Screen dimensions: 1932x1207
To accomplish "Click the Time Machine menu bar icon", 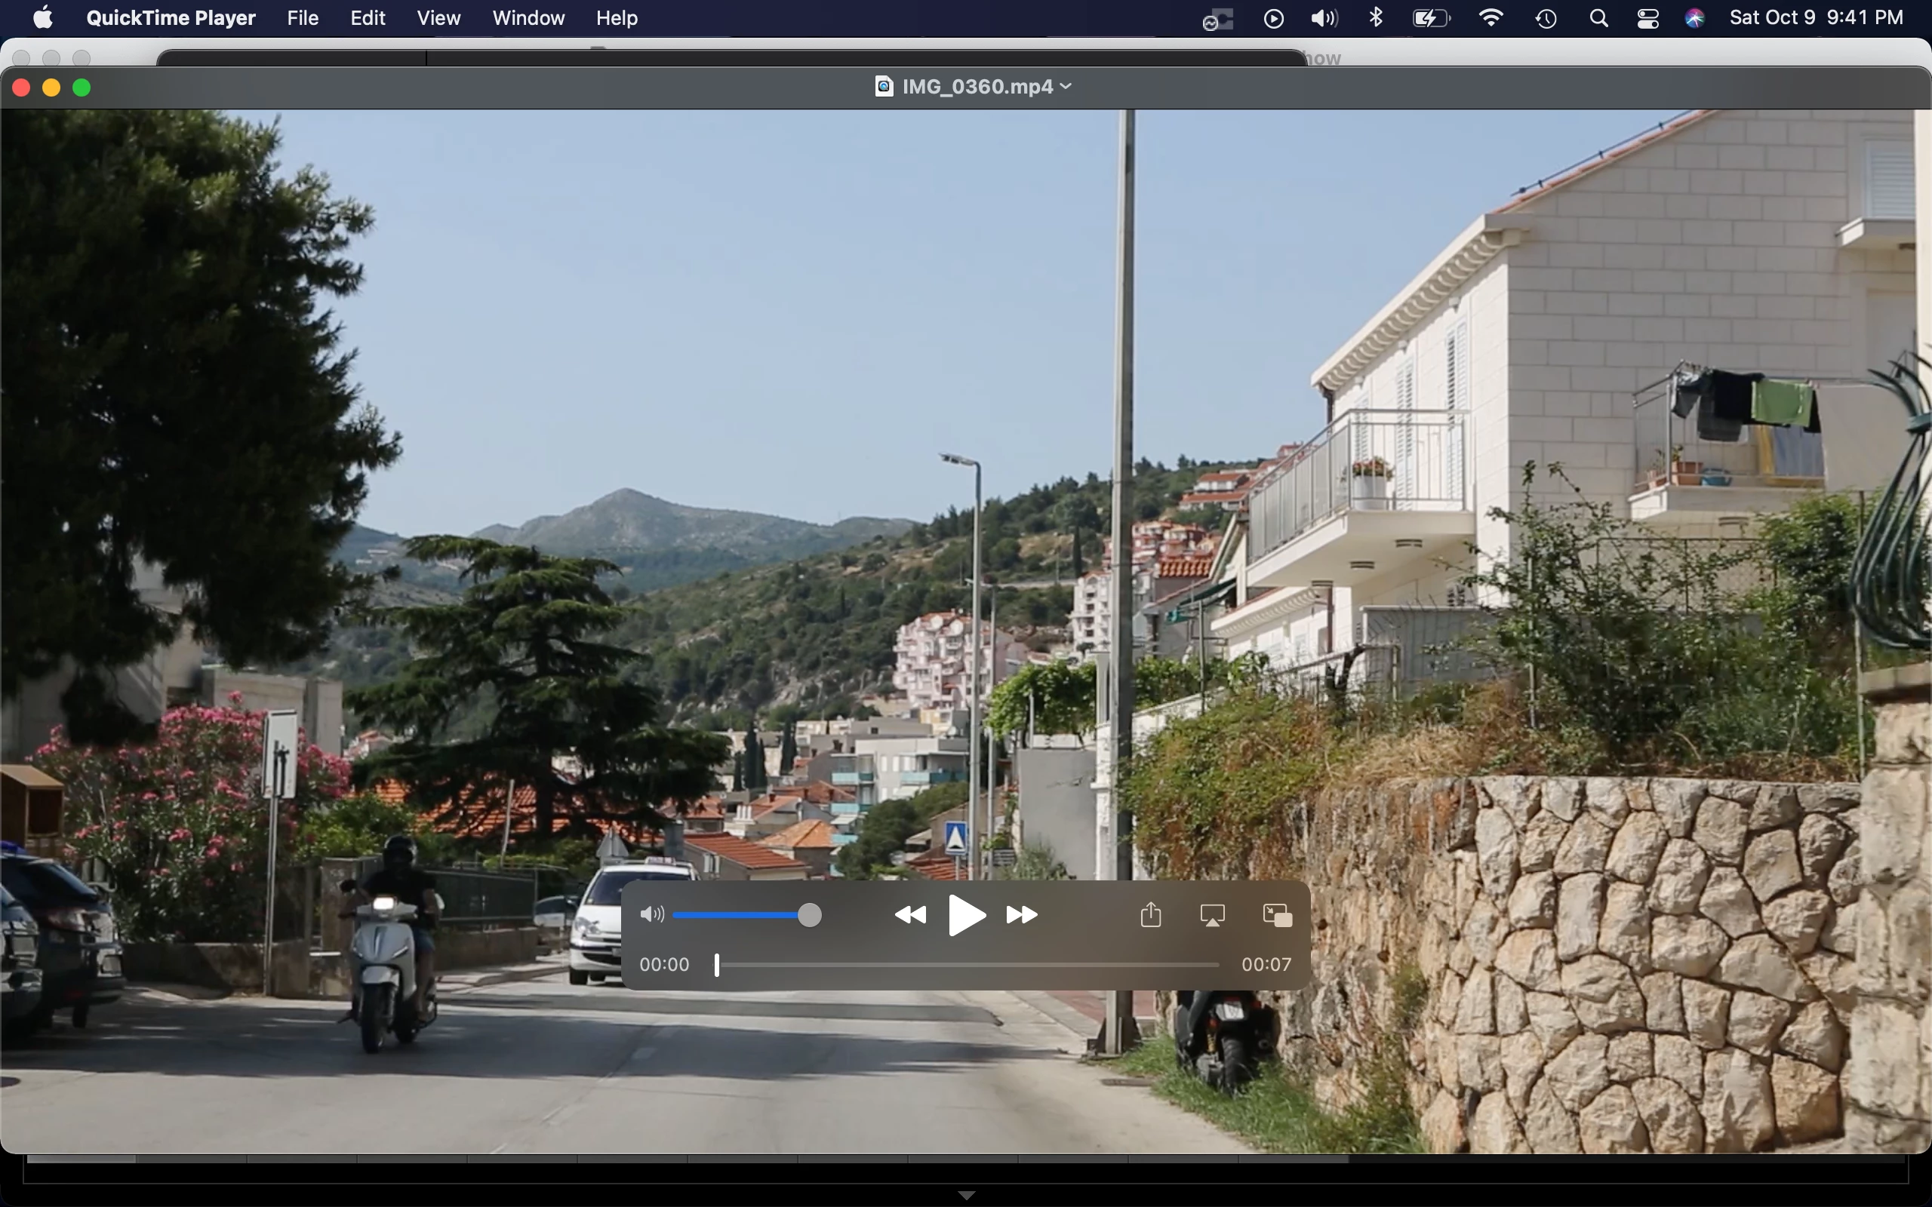I will pyautogui.click(x=1546, y=17).
